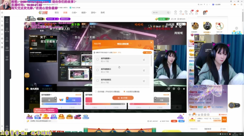Close the prediction topic settings dialog
Screen dimensions: 244x136
pyautogui.click(x=151, y=42)
